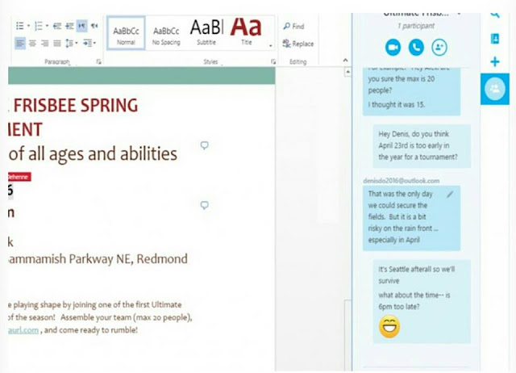
Task: Open the line spacing options
Action: (69, 43)
